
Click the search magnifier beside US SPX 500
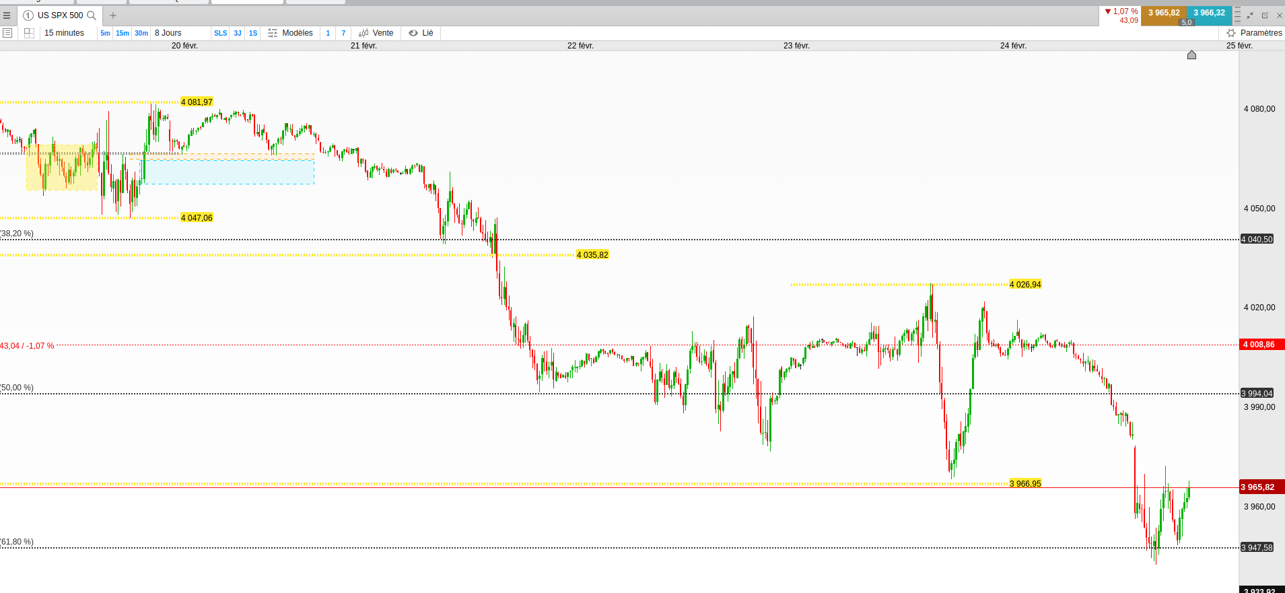click(92, 15)
